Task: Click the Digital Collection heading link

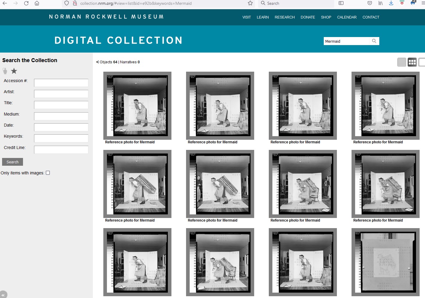Action: [118, 40]
